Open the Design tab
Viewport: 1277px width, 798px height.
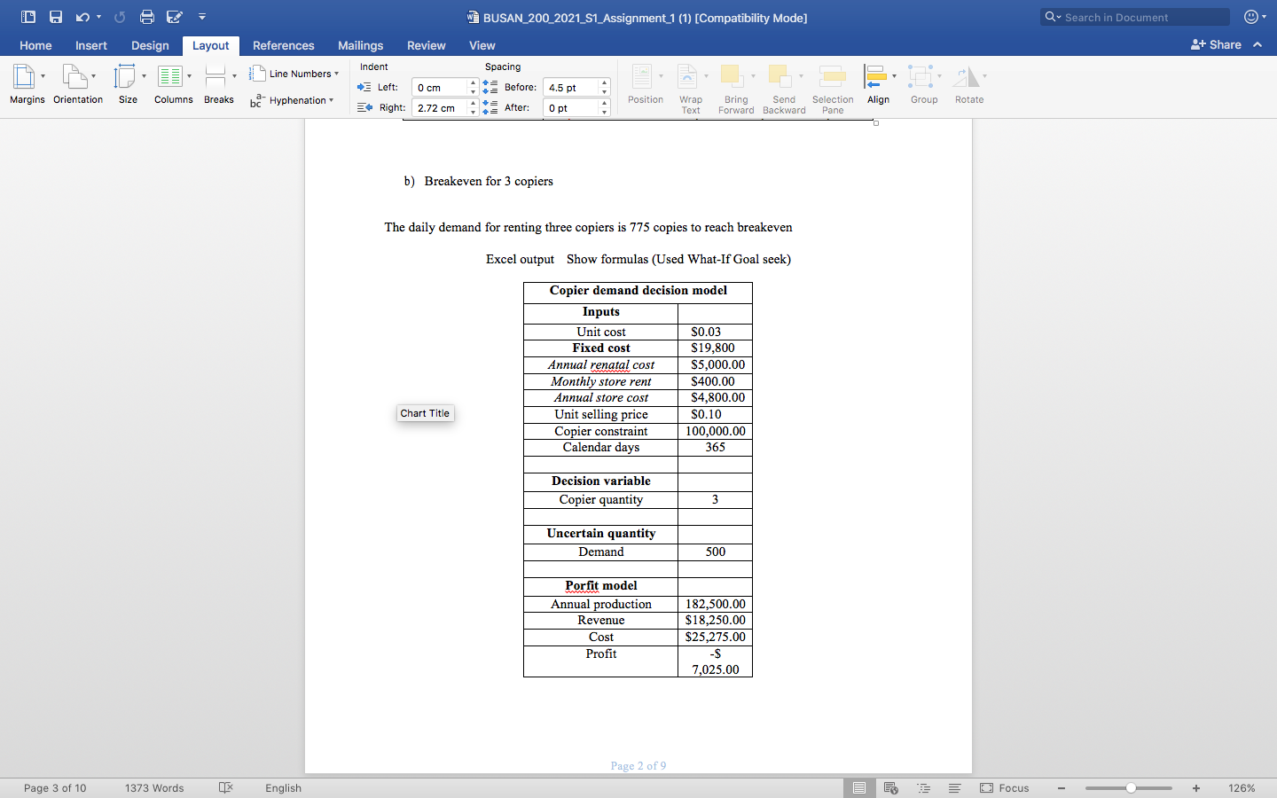(150, 45)
